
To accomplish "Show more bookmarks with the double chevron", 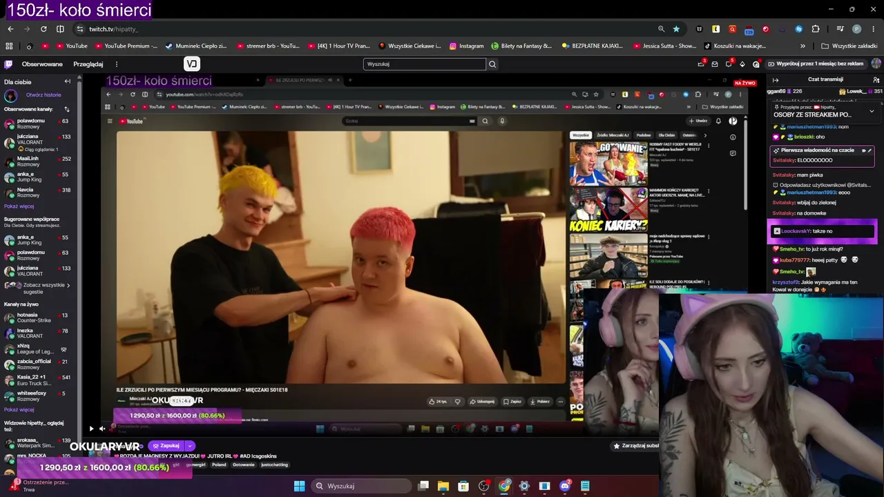I will point(803,46).
